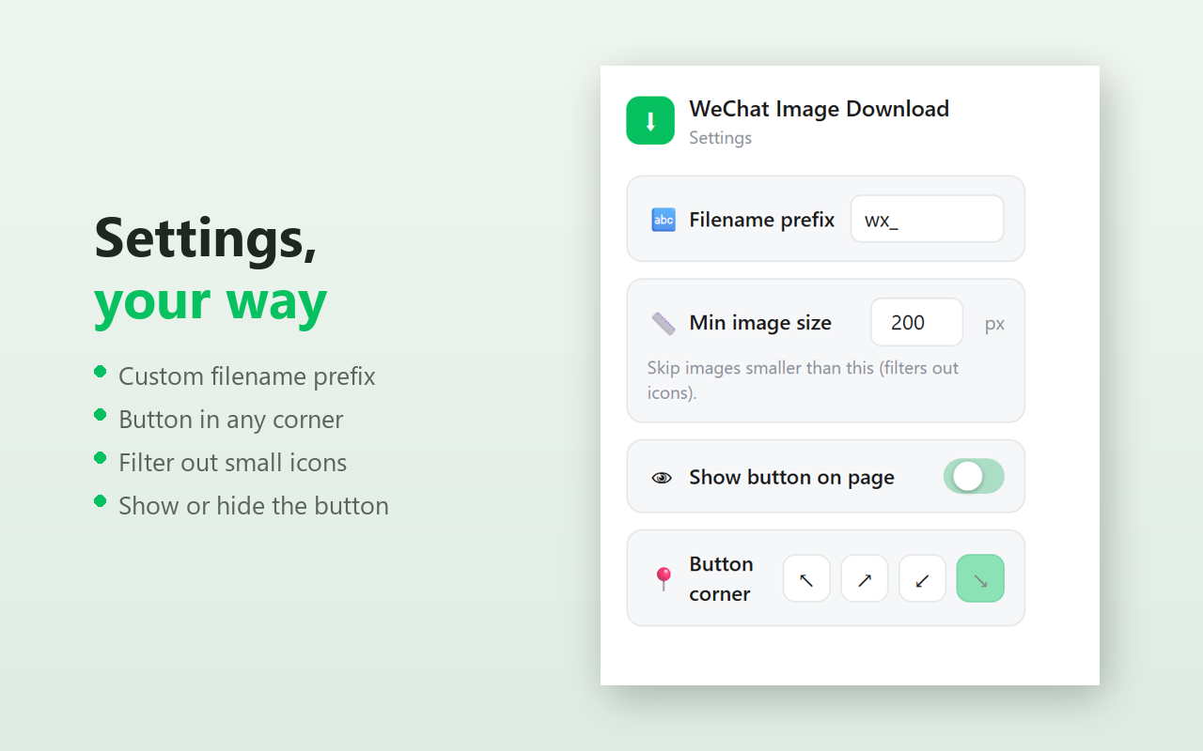This screenshot has width=1203, height=751.
Task: Click the Button in any corner bullet text
Action: tap(230, 420)
